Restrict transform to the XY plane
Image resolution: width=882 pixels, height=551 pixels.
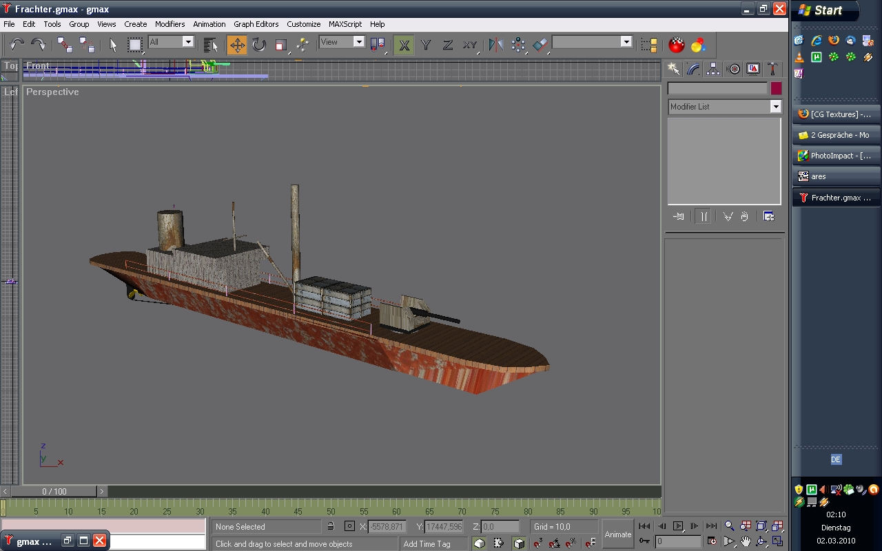click(470, 45)
